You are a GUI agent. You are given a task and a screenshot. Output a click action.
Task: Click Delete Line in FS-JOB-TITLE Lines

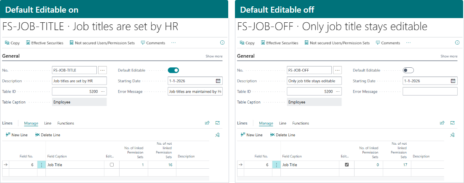[48, 135]
